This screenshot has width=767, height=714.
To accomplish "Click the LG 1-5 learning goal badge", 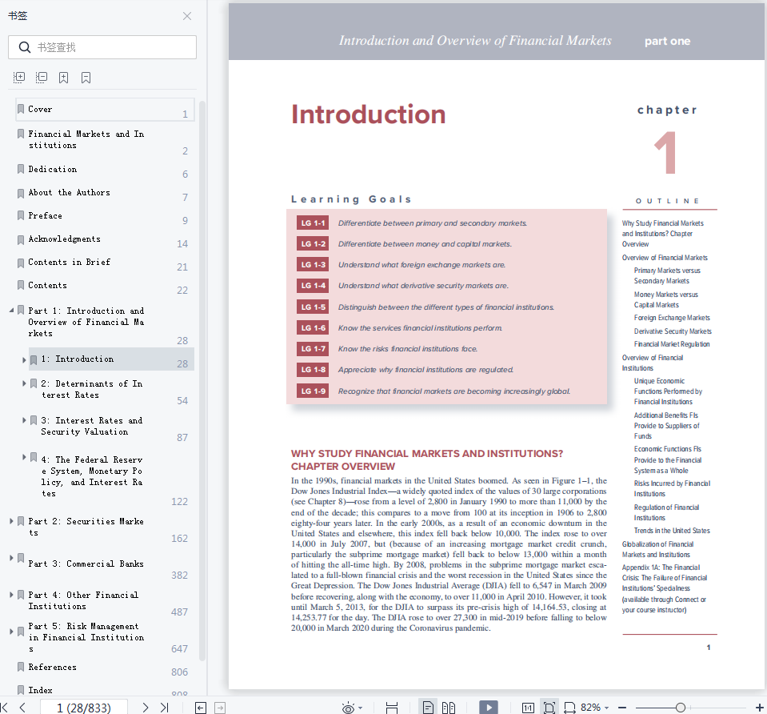I will point(313,307).
